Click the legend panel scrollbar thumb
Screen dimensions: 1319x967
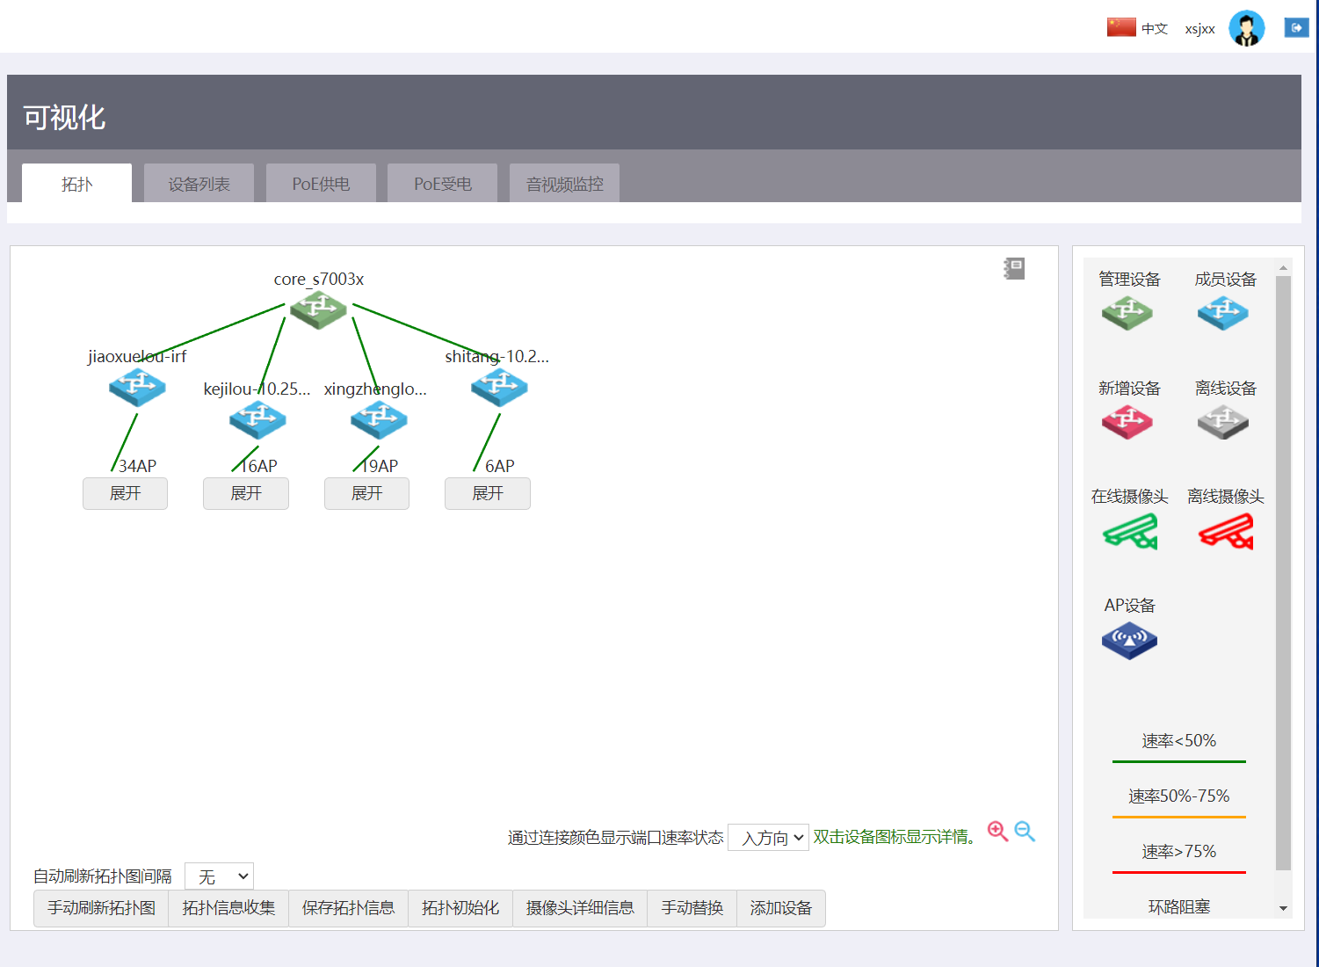(x=1283, y=573)
